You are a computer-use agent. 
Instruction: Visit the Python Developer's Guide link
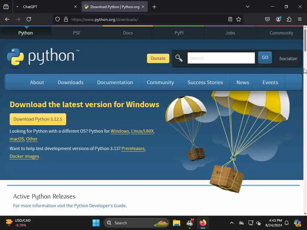point(69,205)
